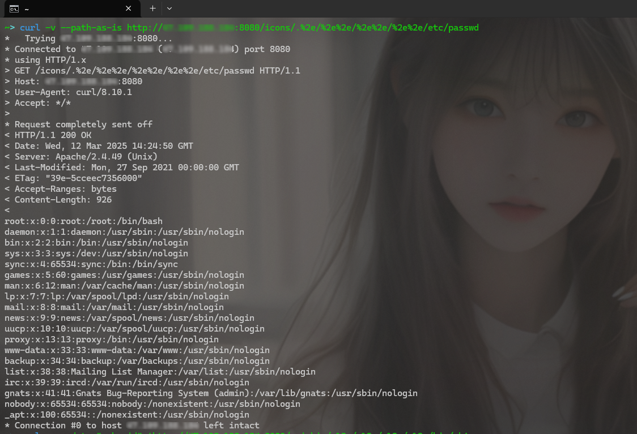Screen dimensions: 637x434
Task: Expand the new tab profile dropdown chevron
Action: point(169,8)
